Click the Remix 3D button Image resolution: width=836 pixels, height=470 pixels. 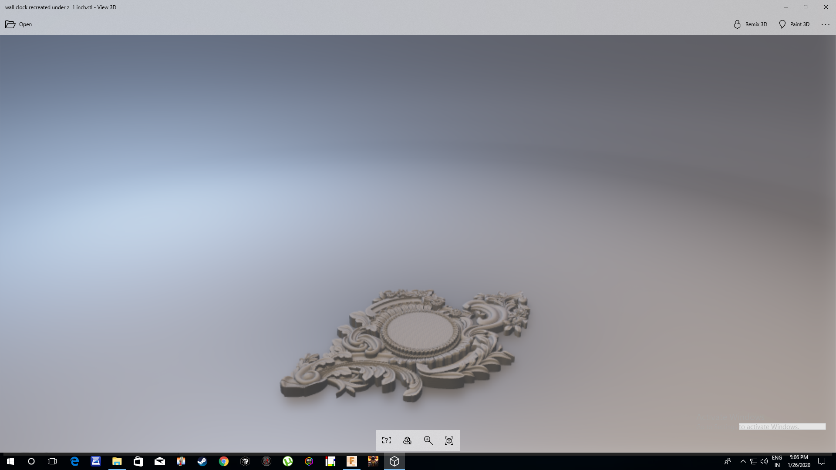pos(751,24)
